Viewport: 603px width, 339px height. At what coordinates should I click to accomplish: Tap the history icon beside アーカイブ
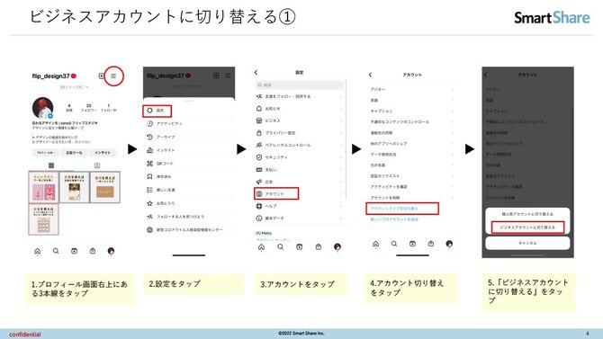[149, 137]
